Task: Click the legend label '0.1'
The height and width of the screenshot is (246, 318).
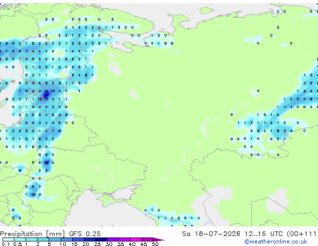Action: coord(6,244)
